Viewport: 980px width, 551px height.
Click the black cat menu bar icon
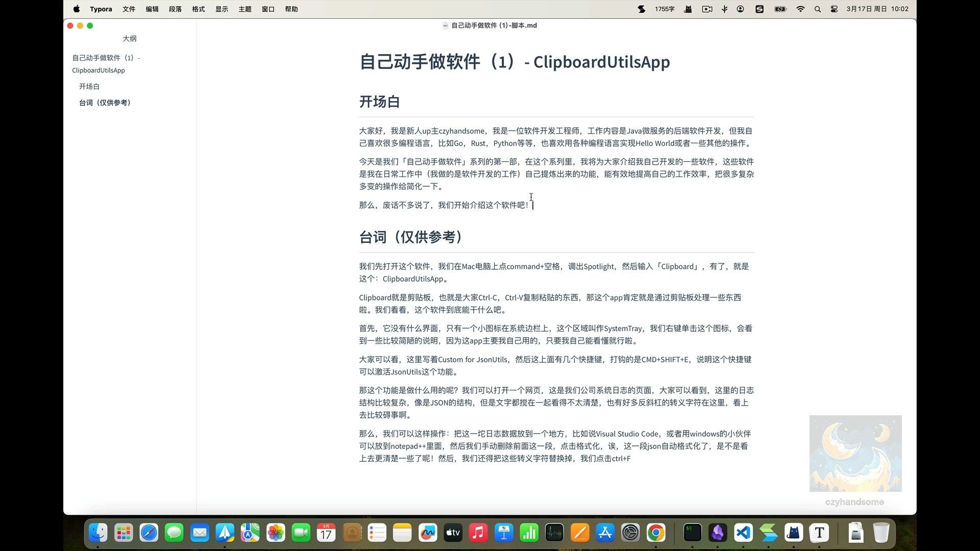[688, 9]
